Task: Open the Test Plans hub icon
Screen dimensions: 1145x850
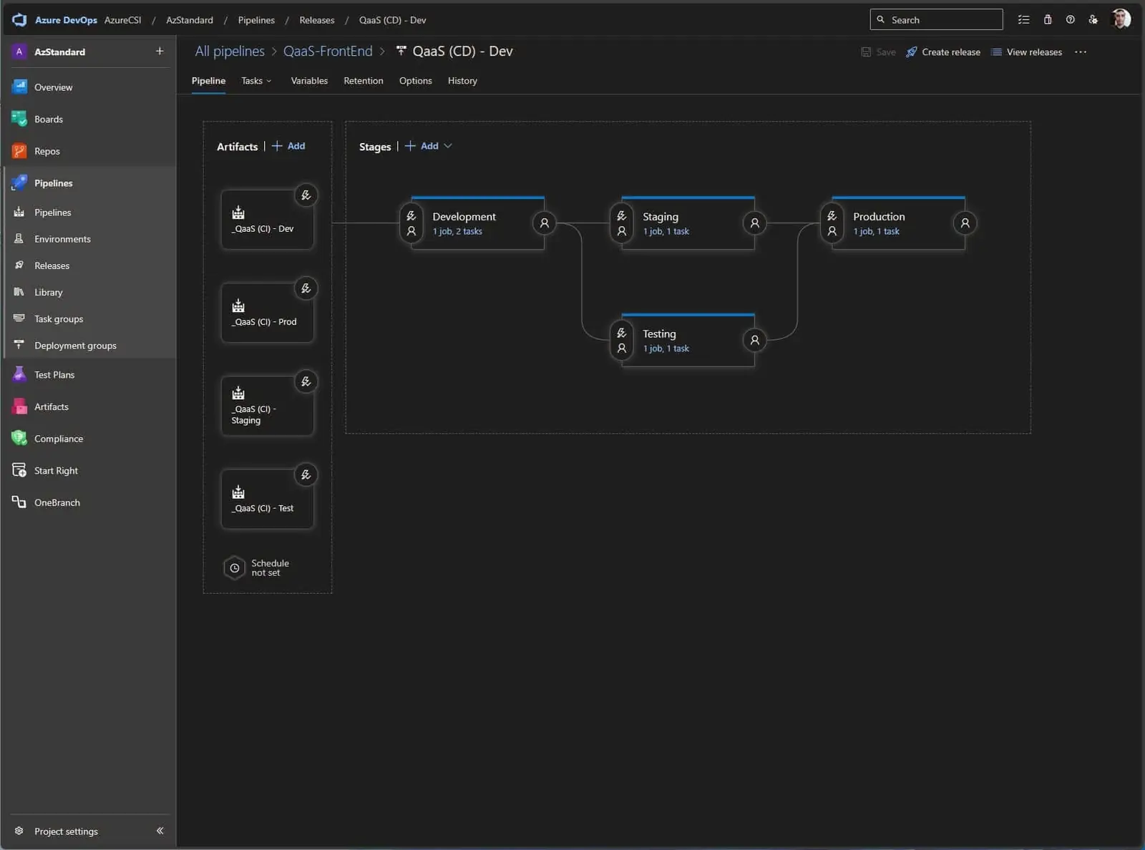Action: tap(19, 375)
